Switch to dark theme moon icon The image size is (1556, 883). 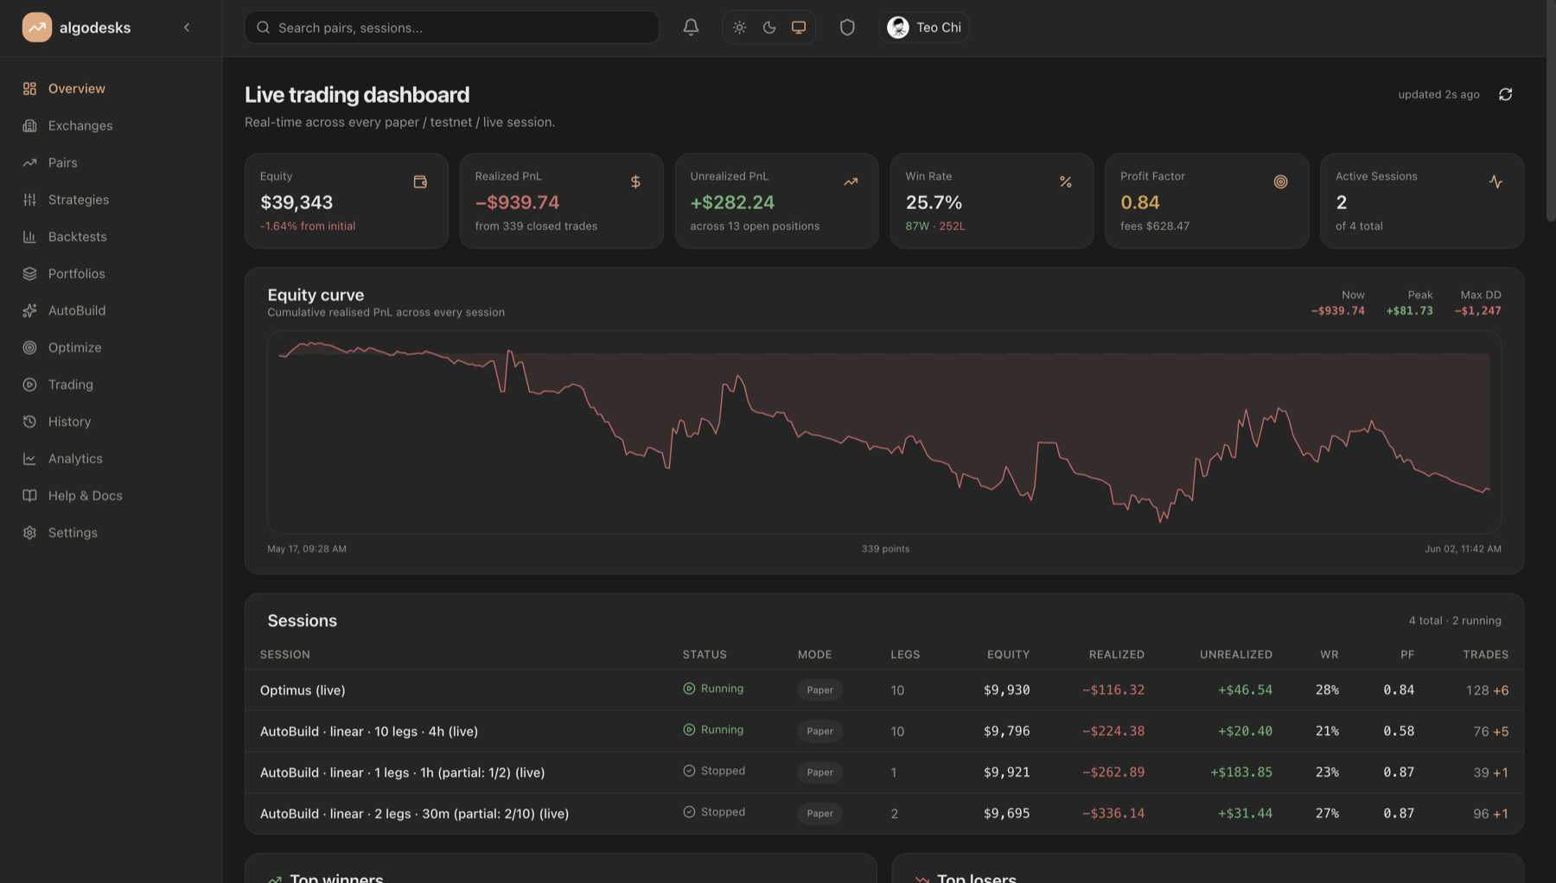pyautogui.click(x=769, y=28)
